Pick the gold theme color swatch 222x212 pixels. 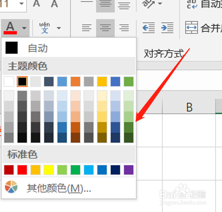point(102,81)
